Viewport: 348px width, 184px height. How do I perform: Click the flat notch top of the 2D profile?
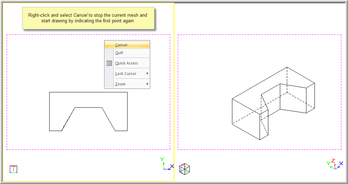(88, 108)
